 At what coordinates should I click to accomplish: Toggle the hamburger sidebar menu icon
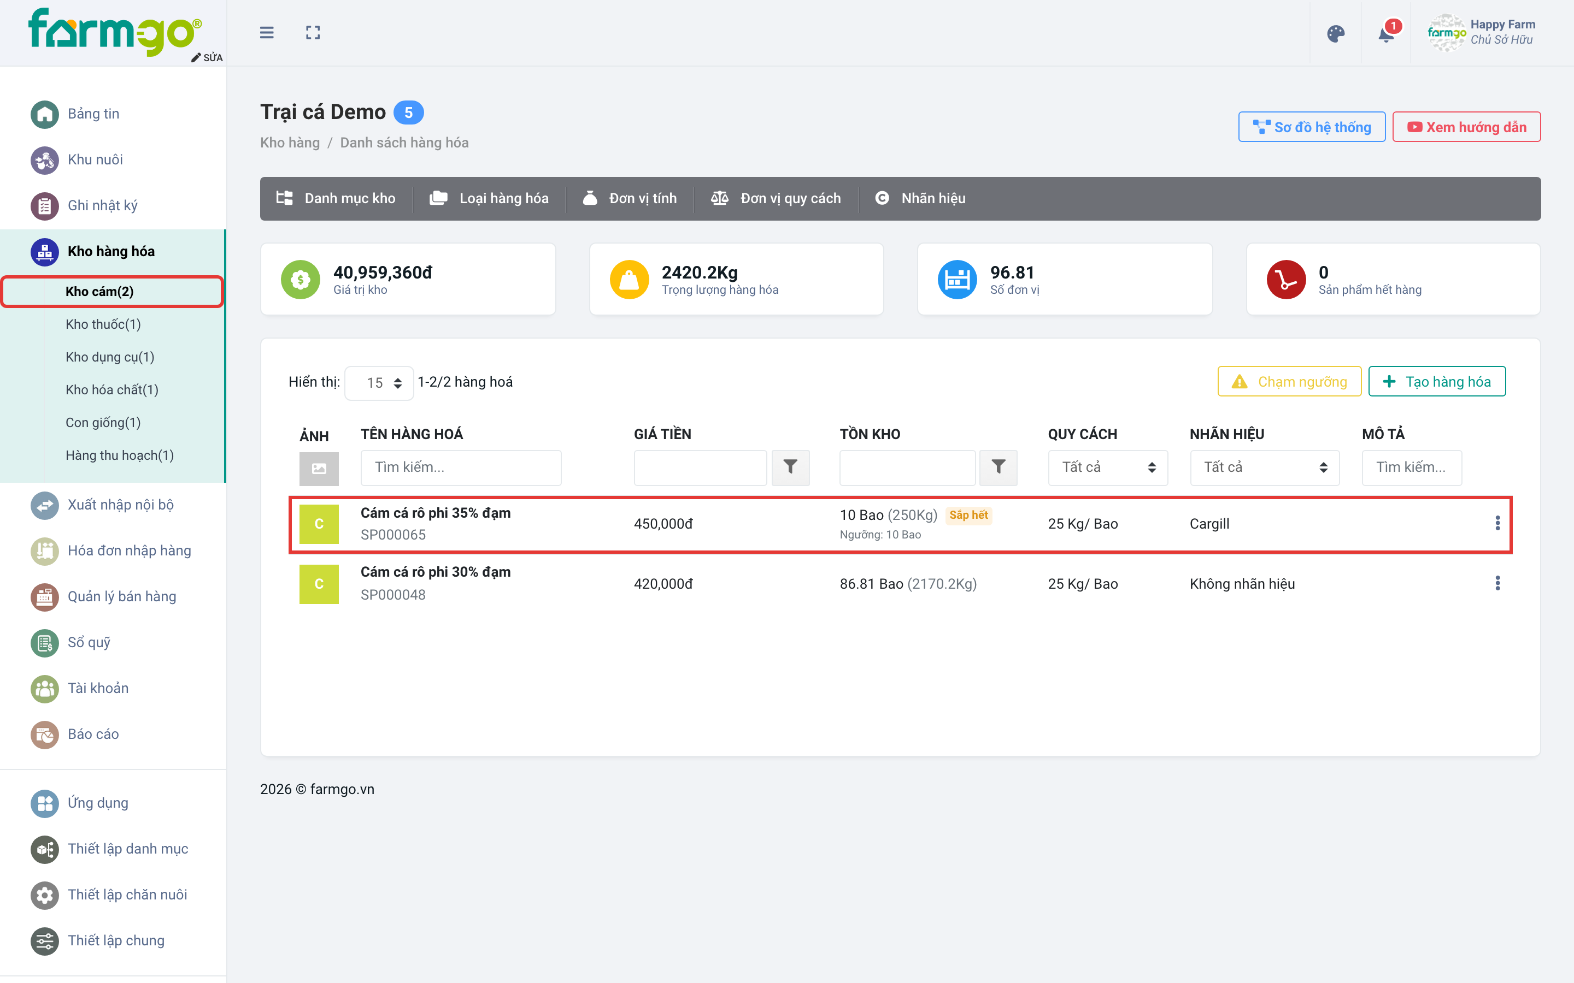(x=267, y=33)
